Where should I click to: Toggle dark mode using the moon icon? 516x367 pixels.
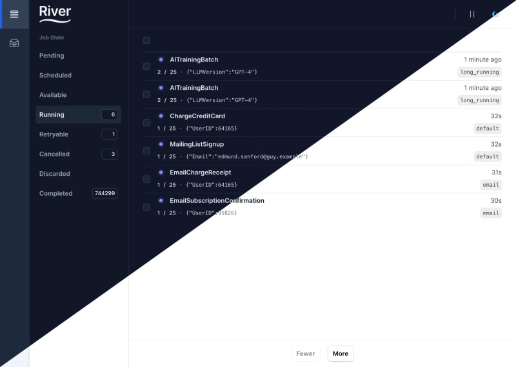pyautogui.click(x=495, y=14)
